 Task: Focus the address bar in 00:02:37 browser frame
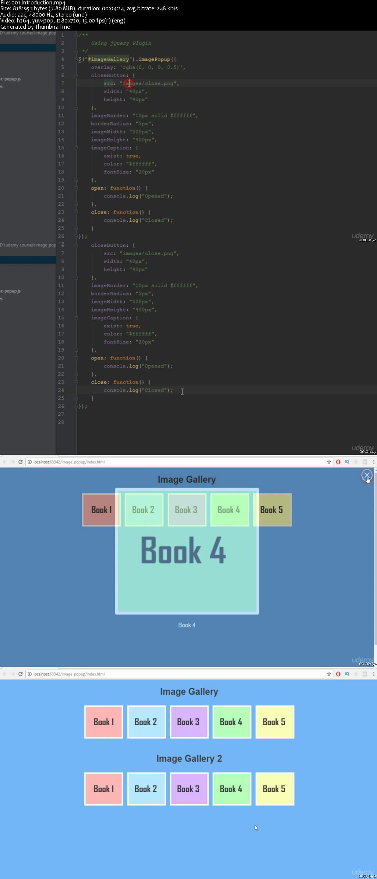click(179, 462)
